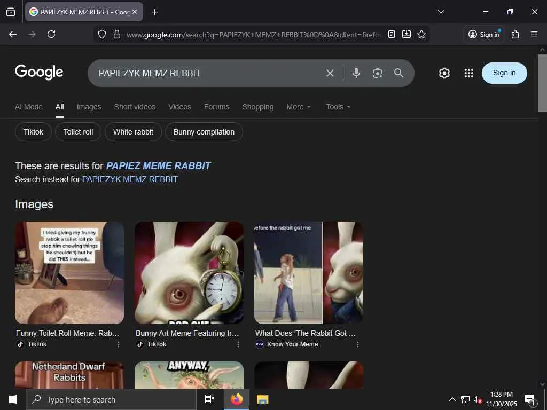Open the white rabbit pocket watch thumbnail

[x=189, y=273]
